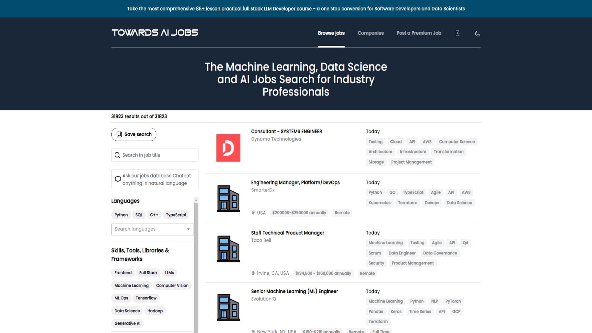This screenshot has height=333, width=592.
Task: Click the GCP tag
Action: tap(456, 312)
